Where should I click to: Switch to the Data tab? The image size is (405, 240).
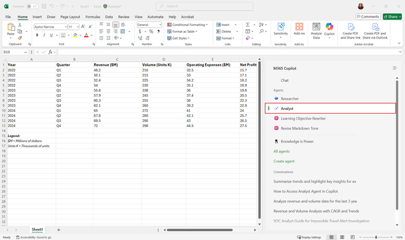(x=109, y=17)
